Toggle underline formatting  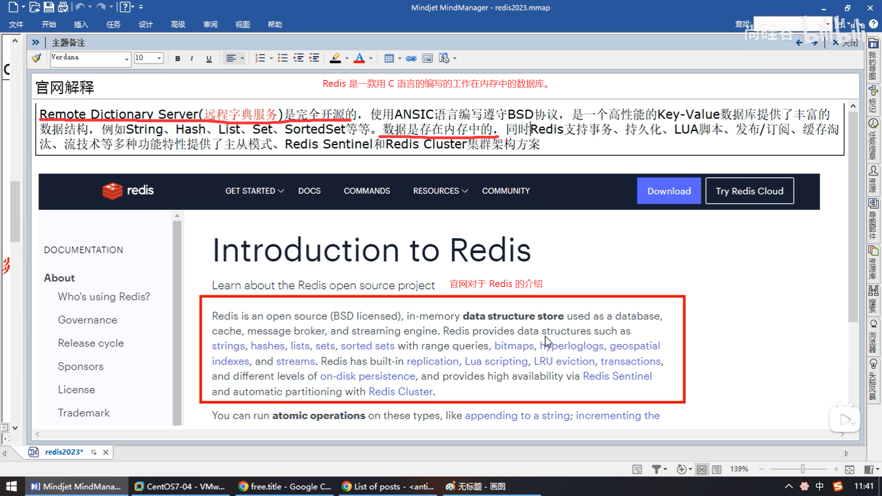(x=209, y=58)
